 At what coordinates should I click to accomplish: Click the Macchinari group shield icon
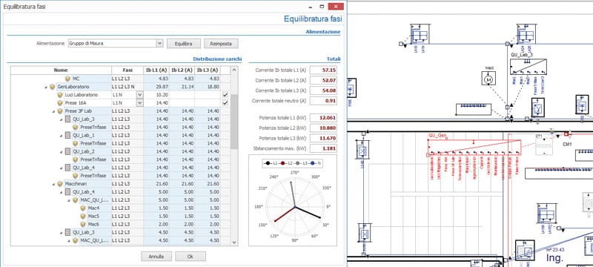point(60,184)
